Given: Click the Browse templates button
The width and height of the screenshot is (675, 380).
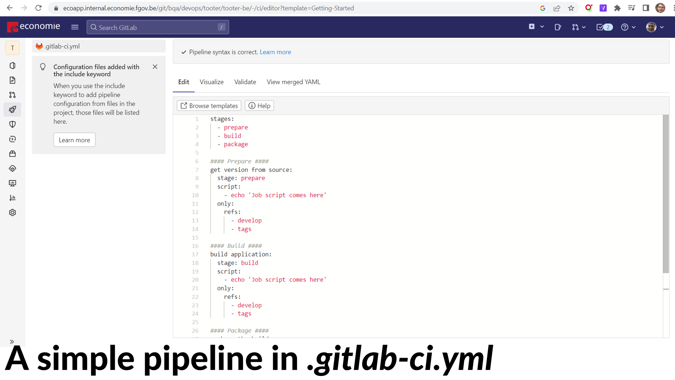Looking at the screenshot, I should [x=209, y=106].
